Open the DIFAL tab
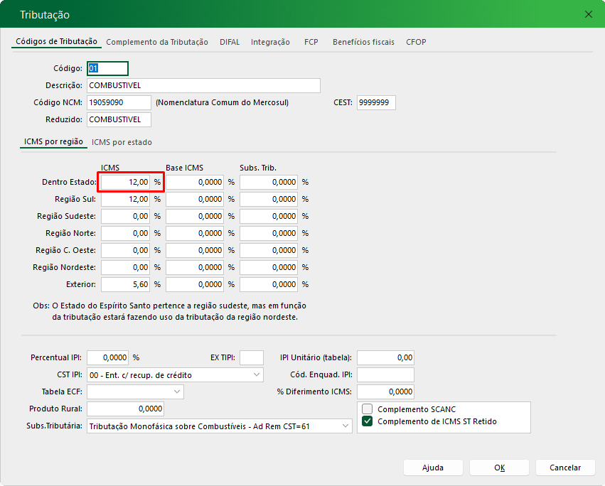Viewport: 605px width, 486px height. click(230, 42)
